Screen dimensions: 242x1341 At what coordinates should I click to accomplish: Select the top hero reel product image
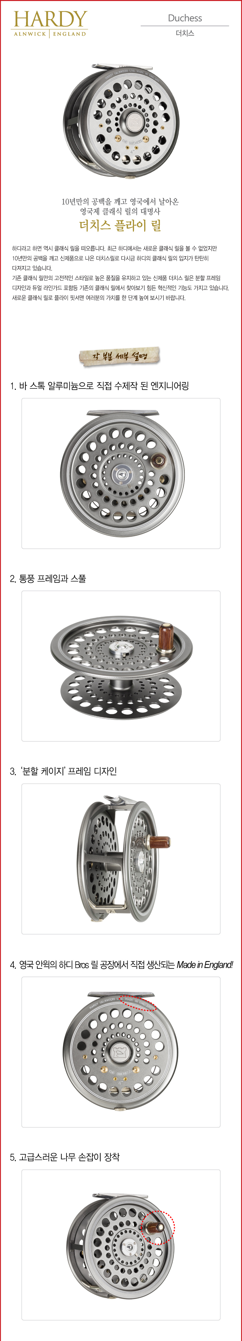pos(121,122)
